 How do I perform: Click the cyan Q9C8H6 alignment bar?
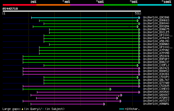pyautogui.click(x=85, y=18)
